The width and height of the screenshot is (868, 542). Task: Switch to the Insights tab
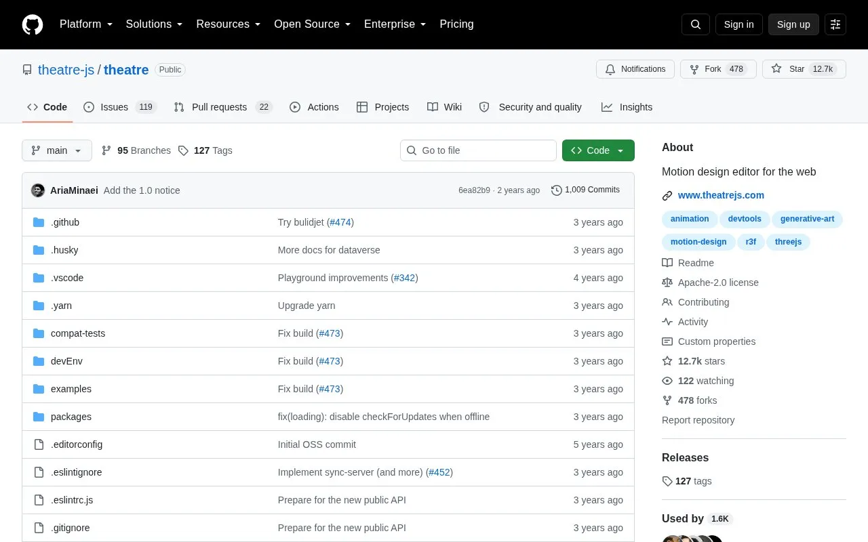pyautogui.click(x=627, y=107)
